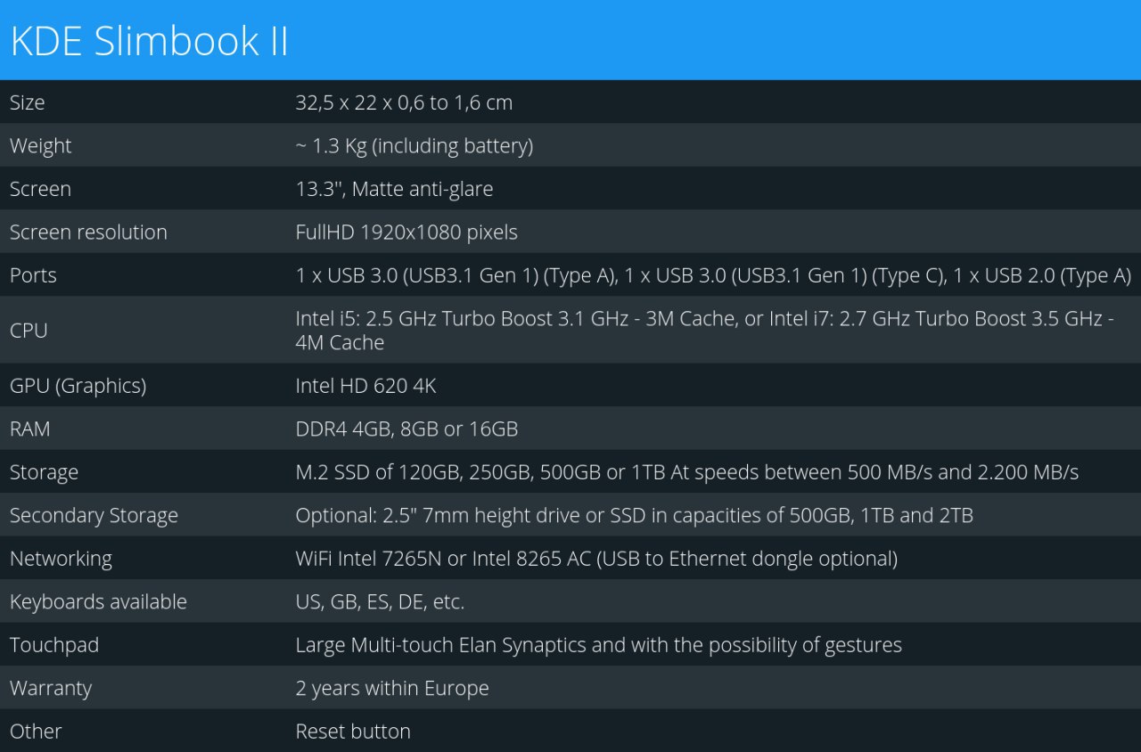Select the Intel HD 620 4K value
The image size is (1141, 752).
pos(365,386)
